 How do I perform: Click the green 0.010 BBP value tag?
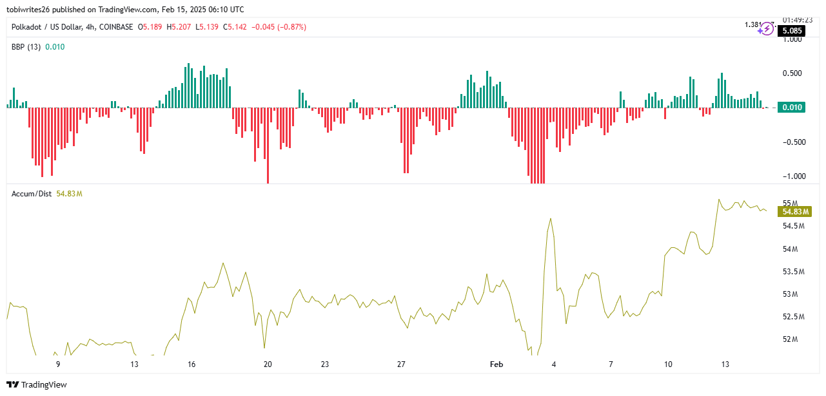791,108
